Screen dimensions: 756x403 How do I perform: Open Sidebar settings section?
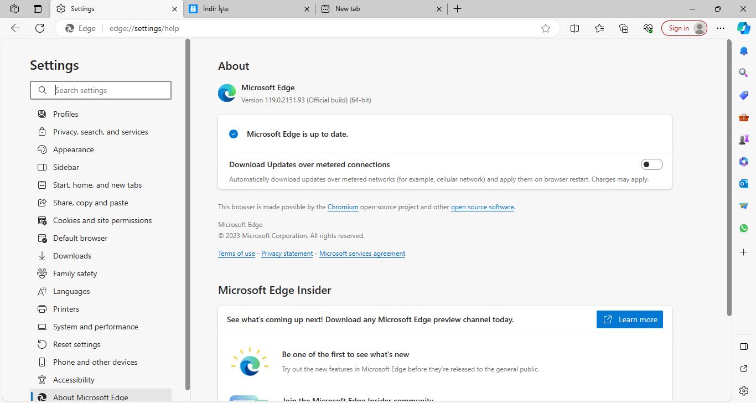pos(101,167)
